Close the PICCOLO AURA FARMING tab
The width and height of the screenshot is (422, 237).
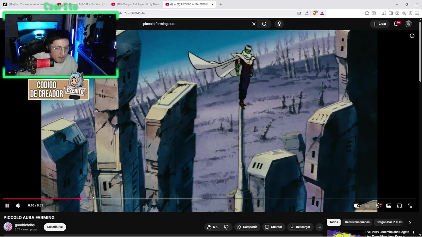coord(212,4)
